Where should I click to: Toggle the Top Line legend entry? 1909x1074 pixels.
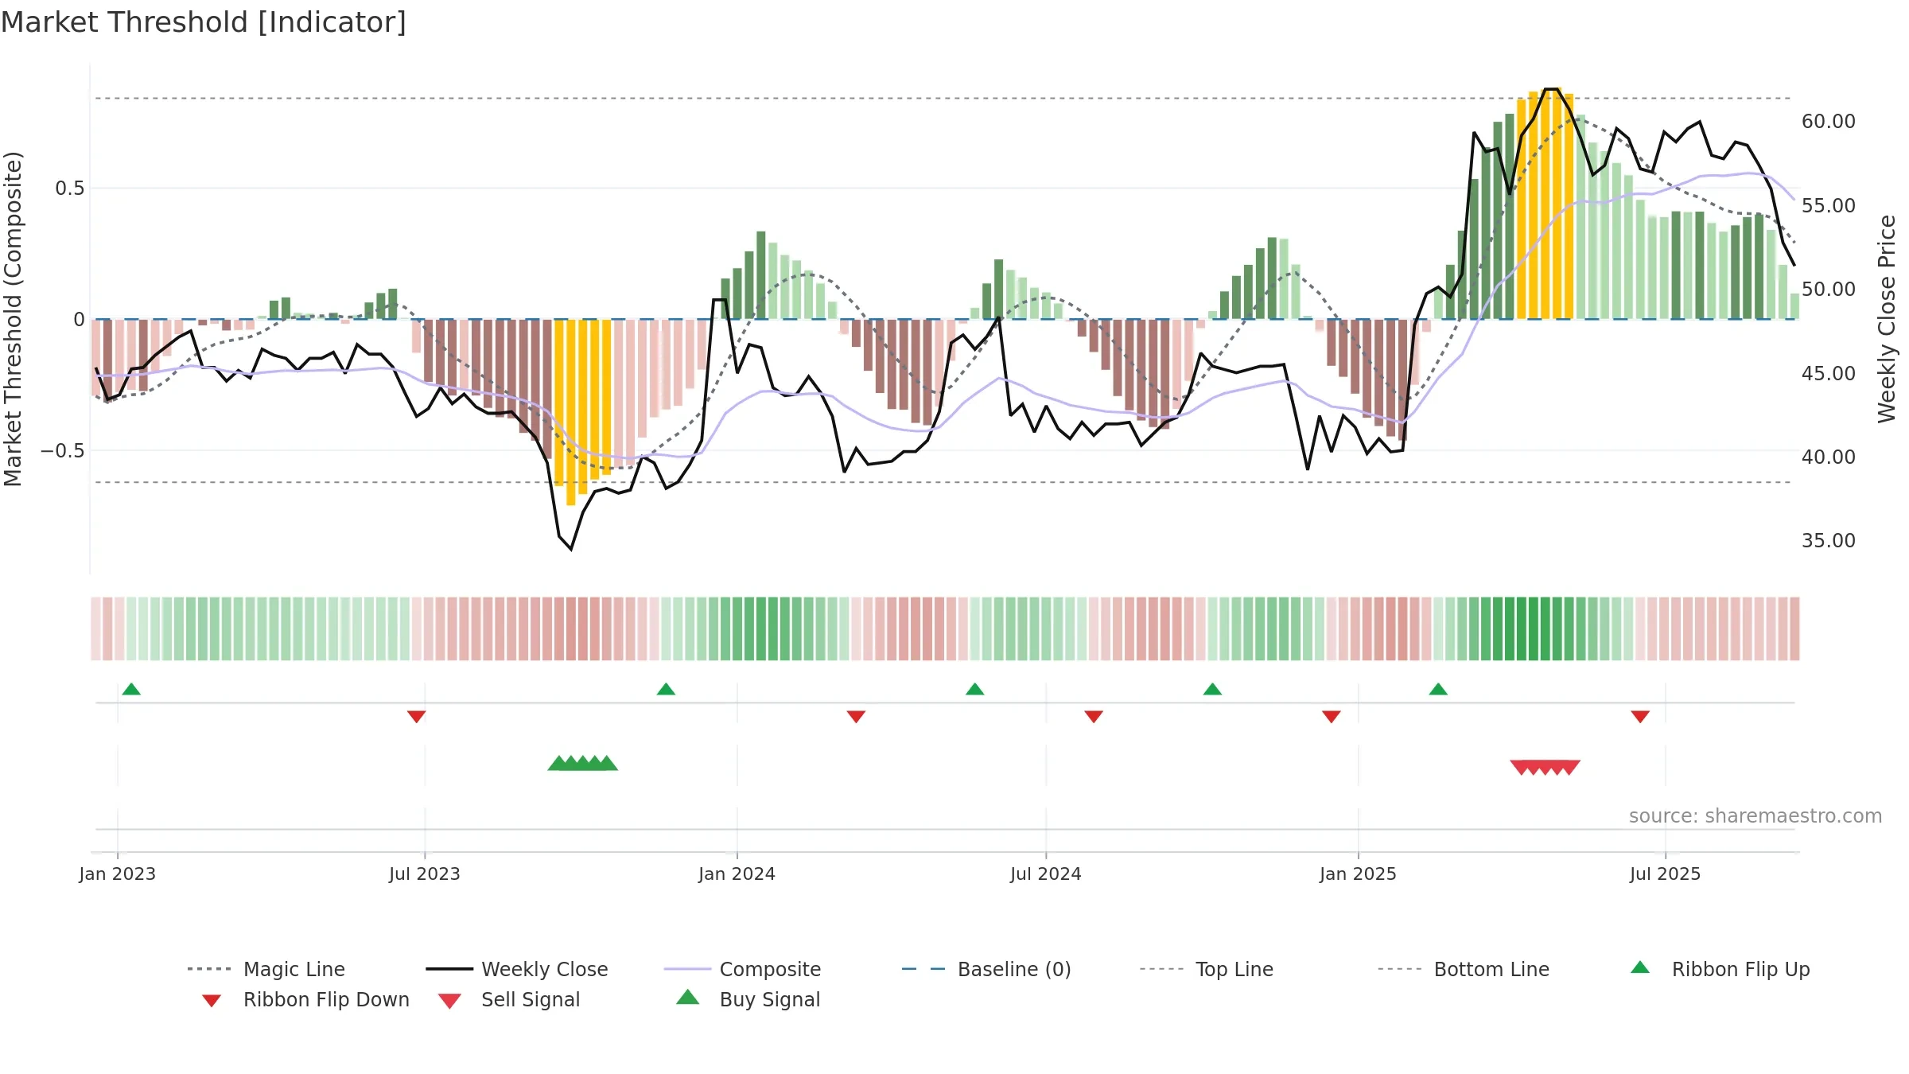tap(1206, 969)
